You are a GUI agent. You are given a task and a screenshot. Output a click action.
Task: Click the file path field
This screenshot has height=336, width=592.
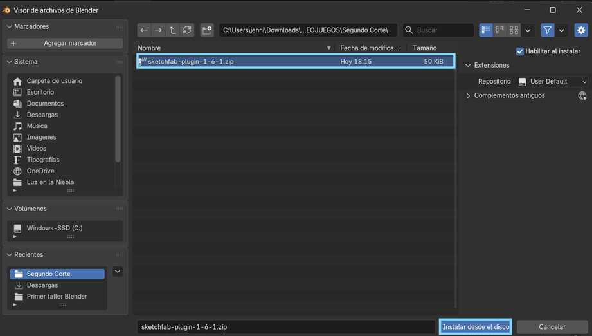[x=308, y=30]
